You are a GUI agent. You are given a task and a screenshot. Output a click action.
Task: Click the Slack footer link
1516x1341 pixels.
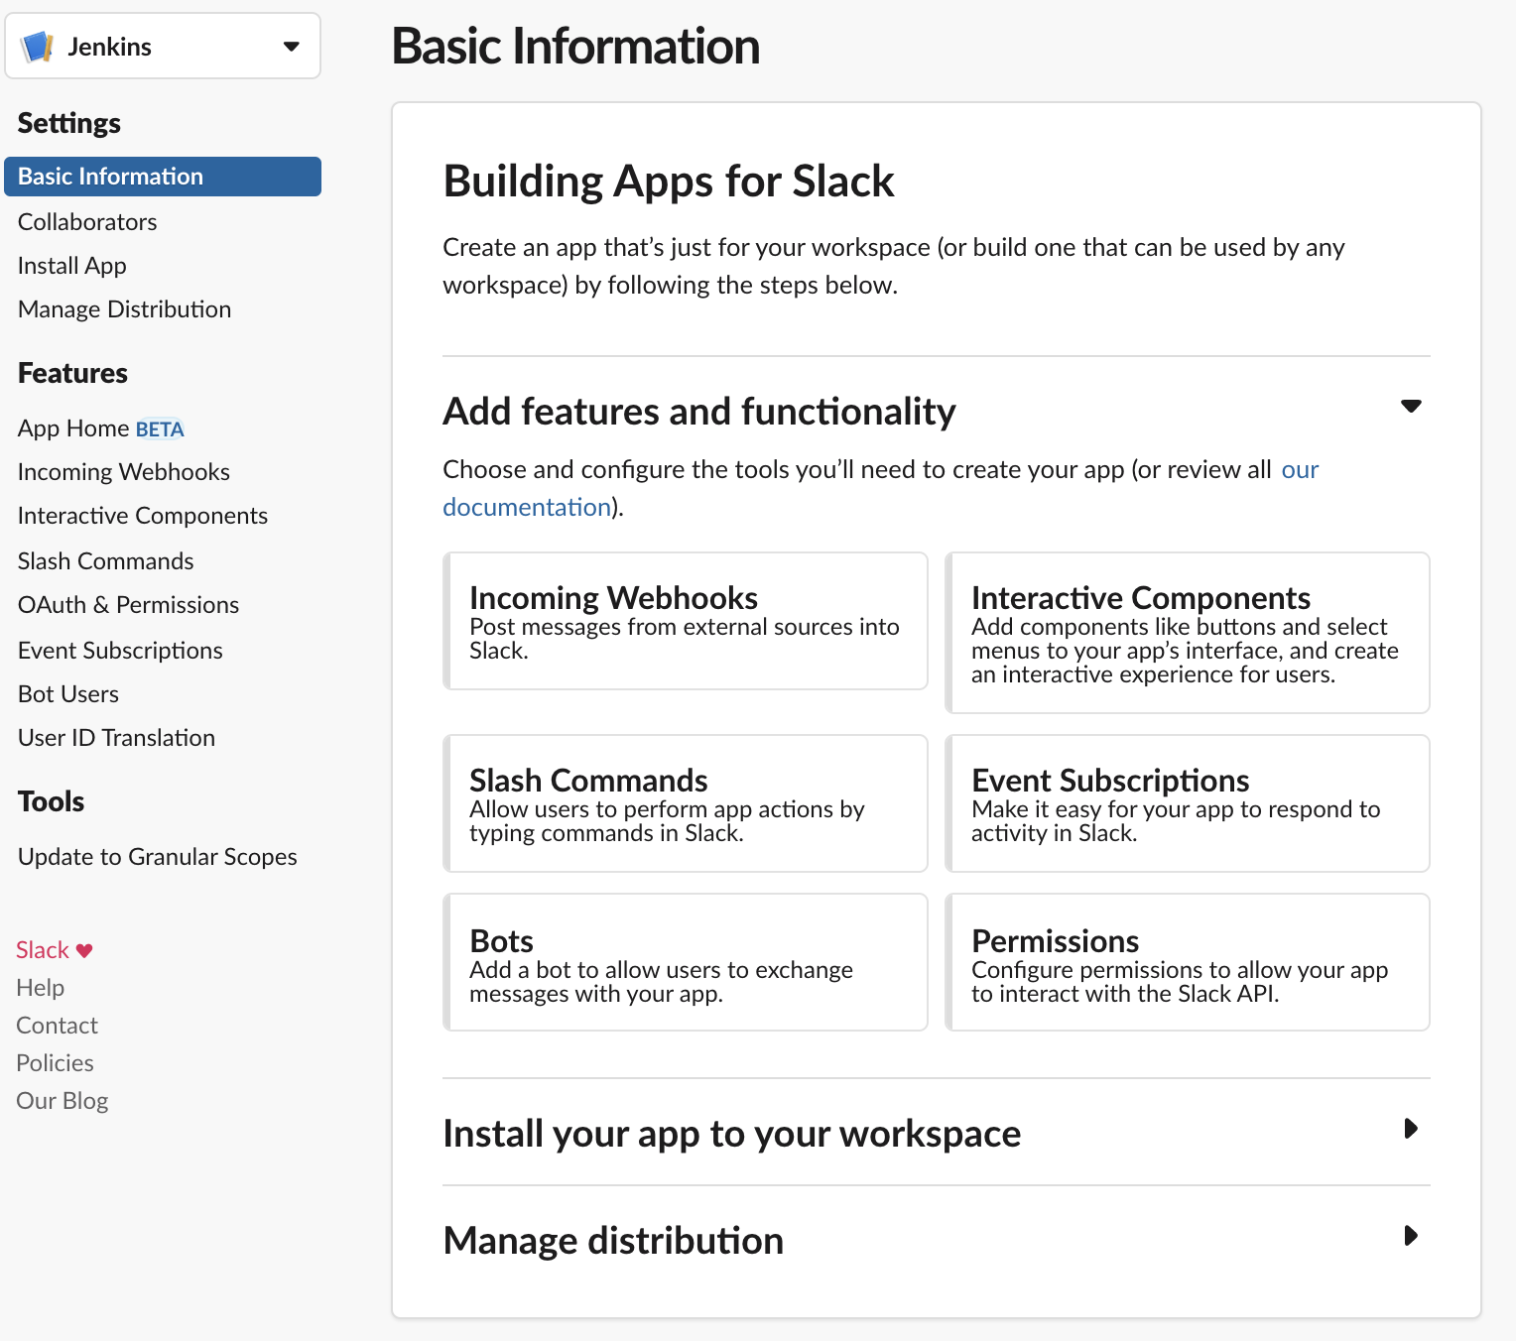click(x=43, y=950)
